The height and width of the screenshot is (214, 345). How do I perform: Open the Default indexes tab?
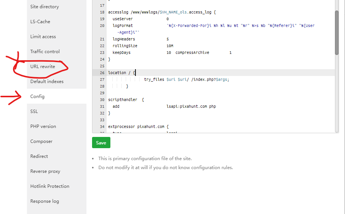coord(47,82)
